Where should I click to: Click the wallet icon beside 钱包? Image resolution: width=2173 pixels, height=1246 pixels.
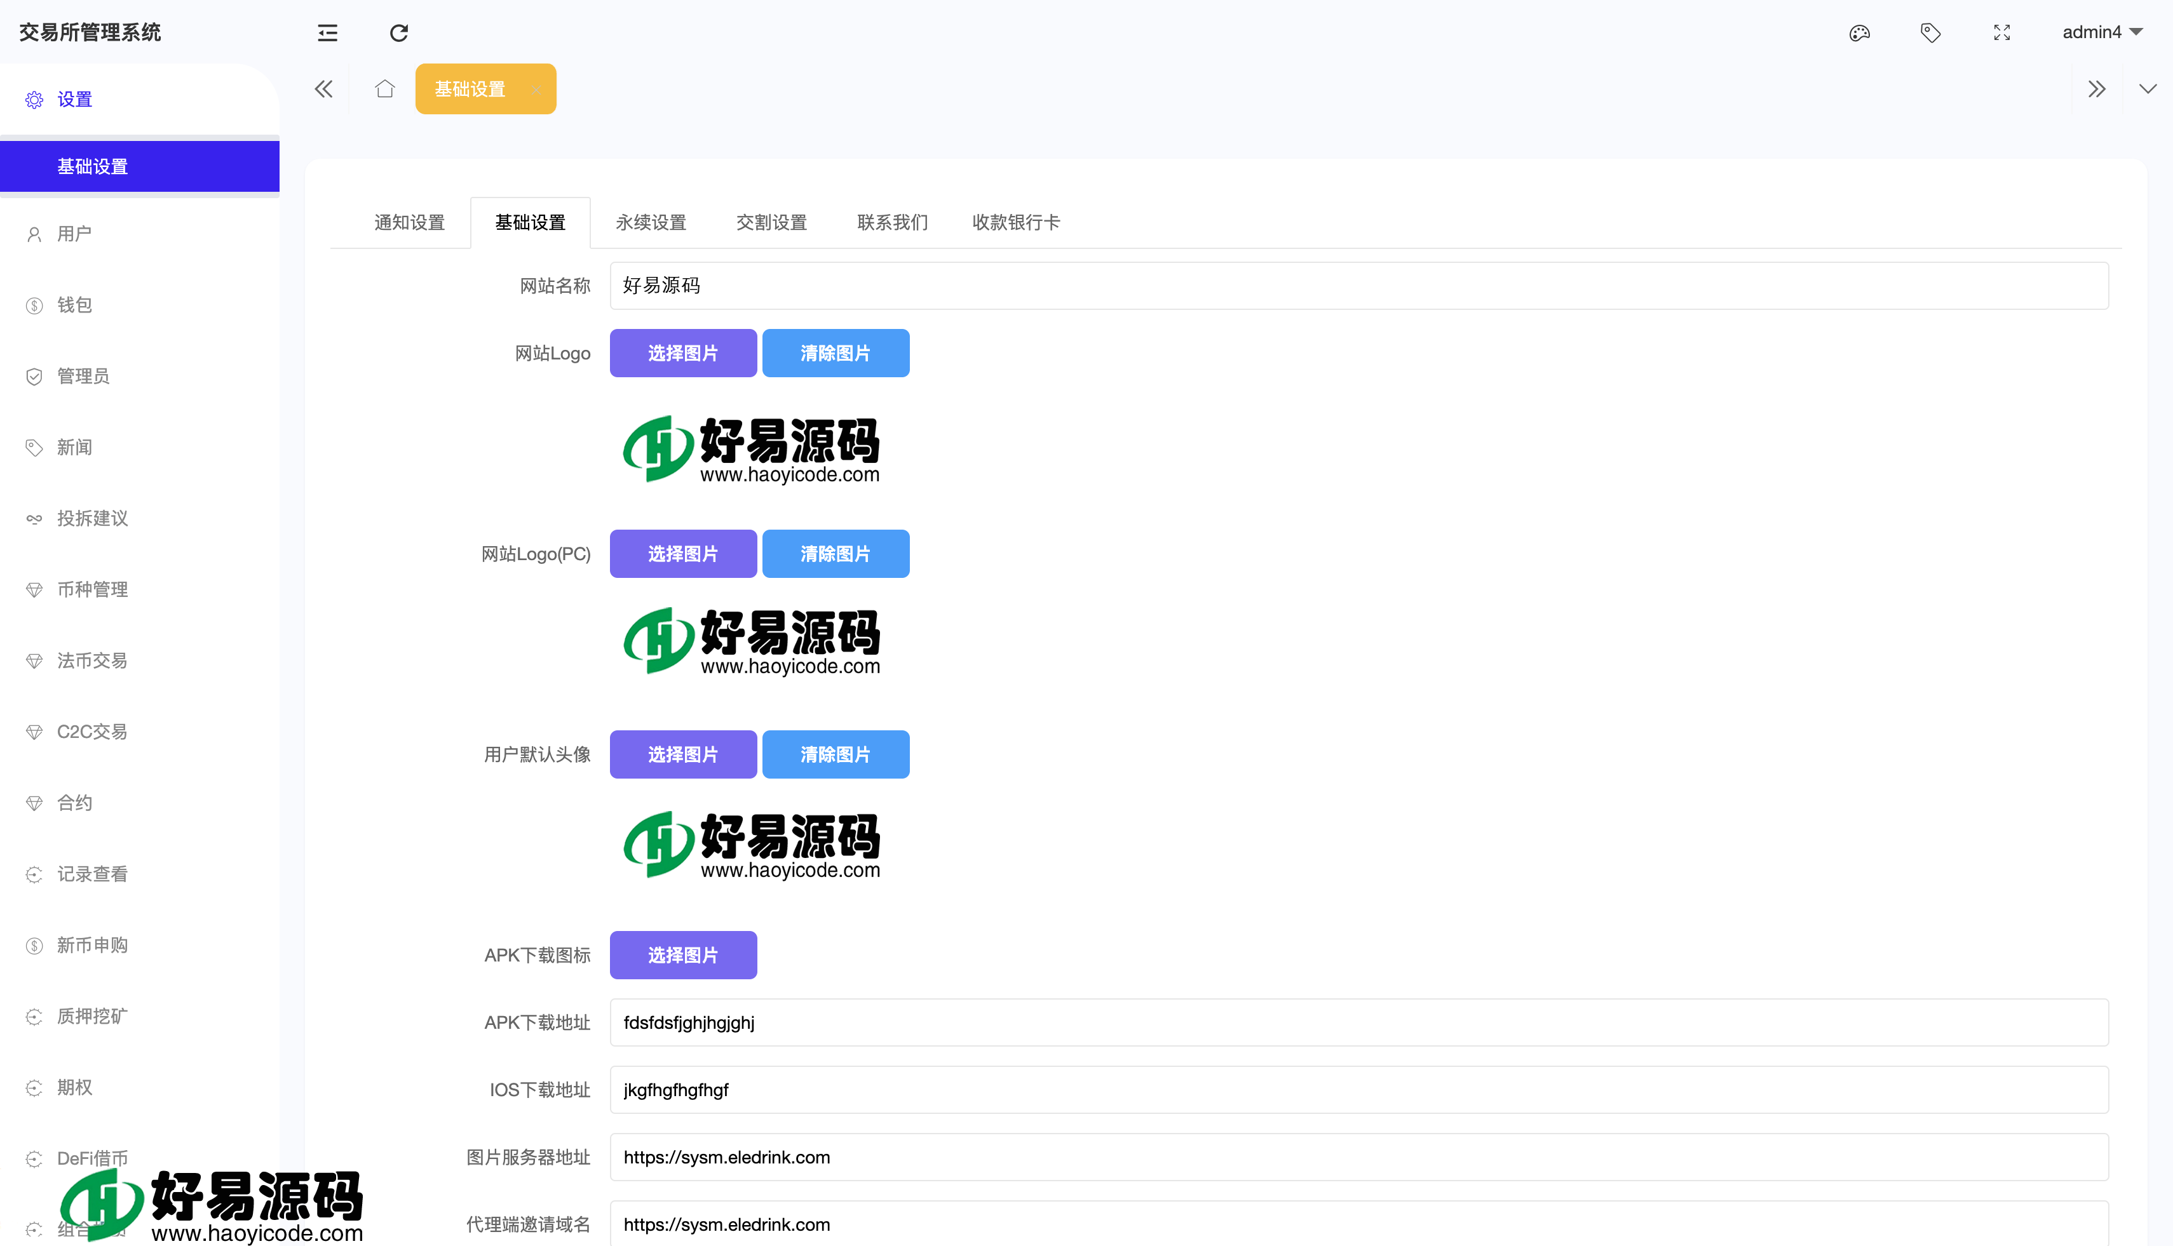click(x=34, y=305)
